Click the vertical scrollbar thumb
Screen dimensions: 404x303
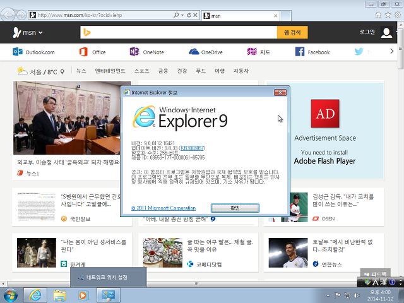tap(400, 49)
